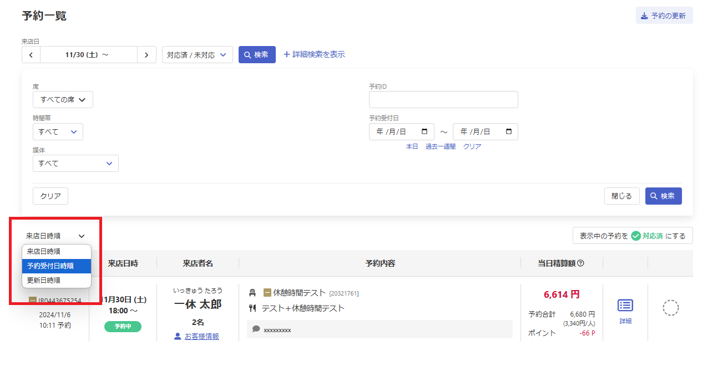Screen dimensions: 718x376
Task: Click the 過去一週間 shortcut link
Action: click(x=440, y=146)
